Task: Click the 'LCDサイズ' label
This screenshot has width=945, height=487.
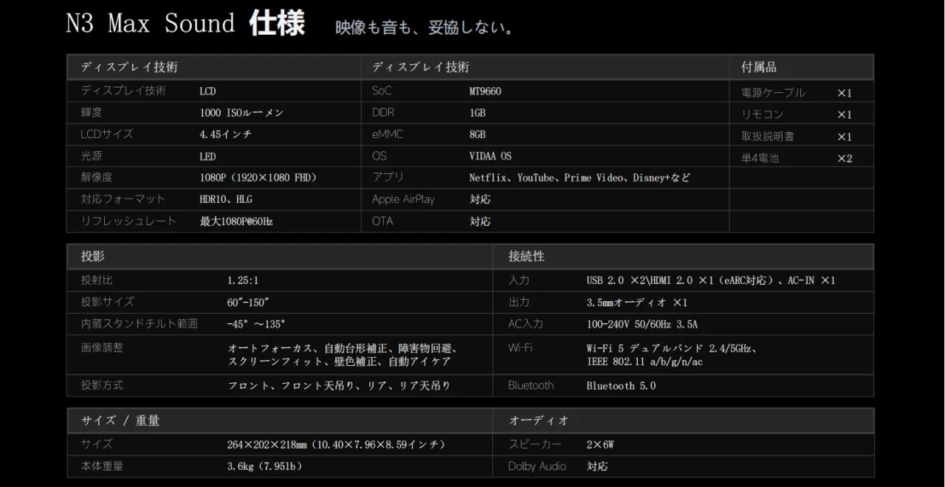Action: coord(107,134)
